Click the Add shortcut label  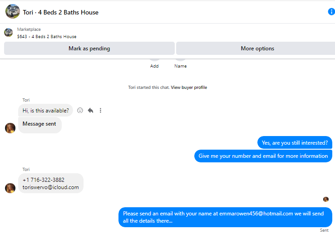(x=154, y=66)
